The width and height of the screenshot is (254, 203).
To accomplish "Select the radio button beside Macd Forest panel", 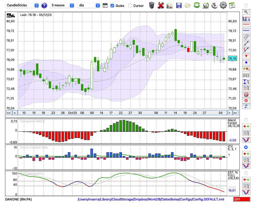I will click(x=246, y=120).
